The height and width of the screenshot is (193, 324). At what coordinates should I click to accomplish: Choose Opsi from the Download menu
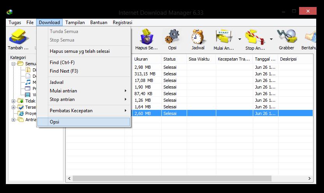click(84, 122)
